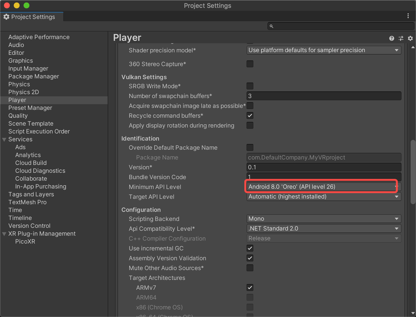Open the Scripting Backend dropdown
416x317 pixels.
(323, 219)
